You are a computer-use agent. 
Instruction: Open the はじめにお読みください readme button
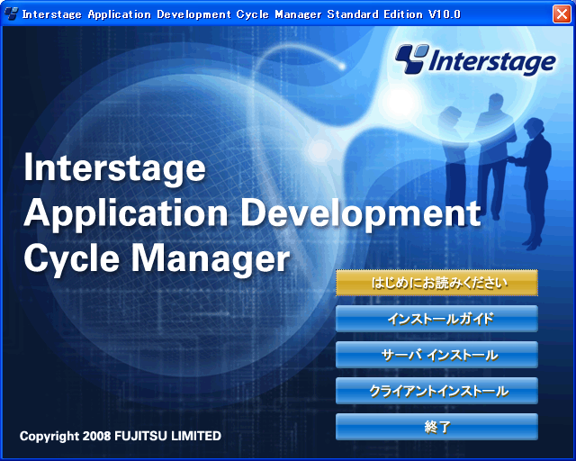point(436,283)
